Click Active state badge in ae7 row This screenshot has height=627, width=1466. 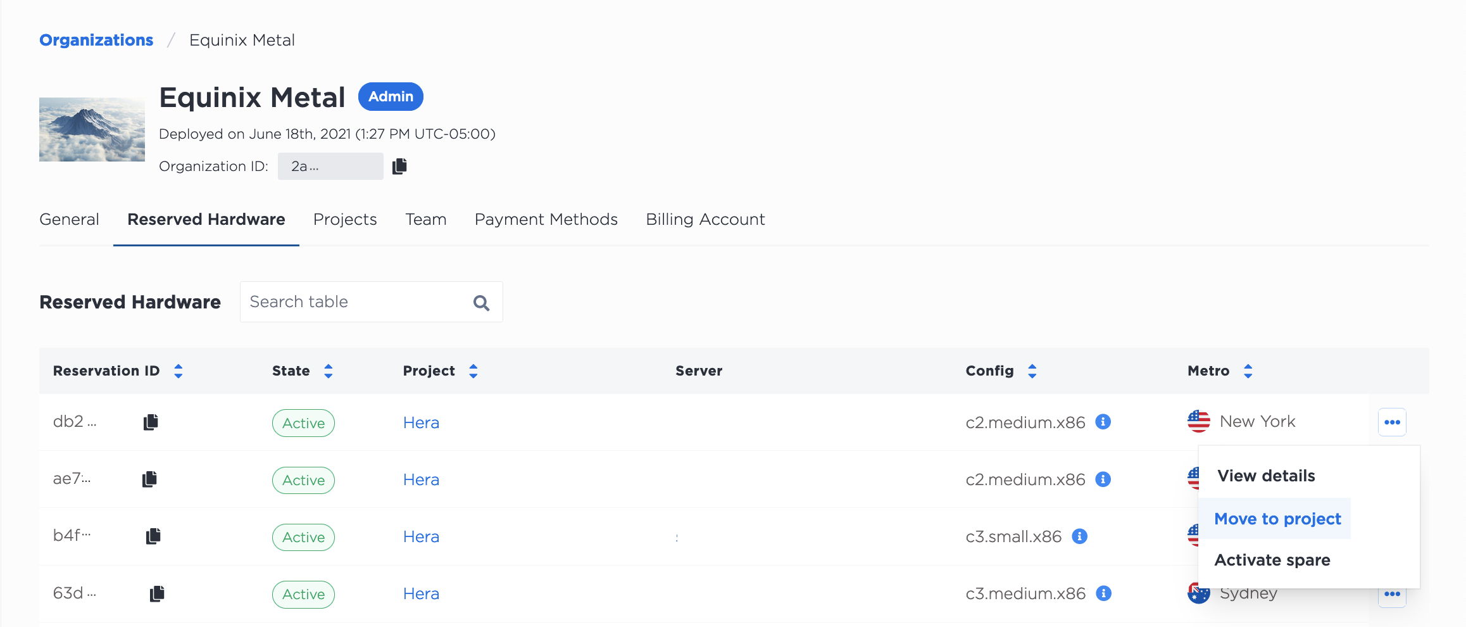[x=303, y=480]
